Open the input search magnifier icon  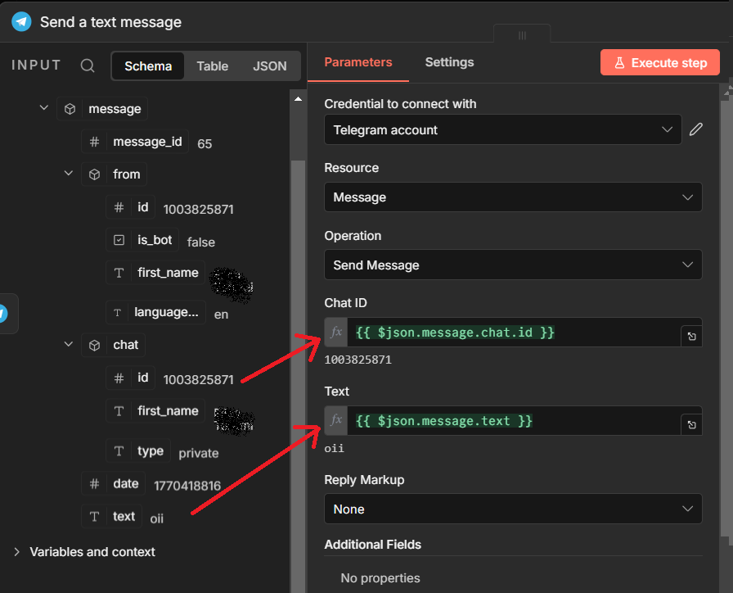coord(88,66)
